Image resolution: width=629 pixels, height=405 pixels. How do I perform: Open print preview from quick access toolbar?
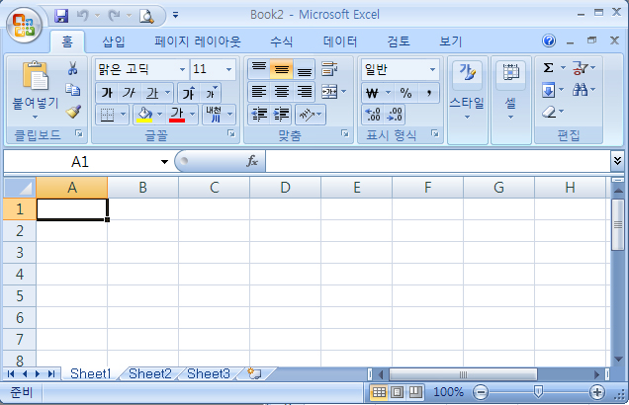coord(146,16)
